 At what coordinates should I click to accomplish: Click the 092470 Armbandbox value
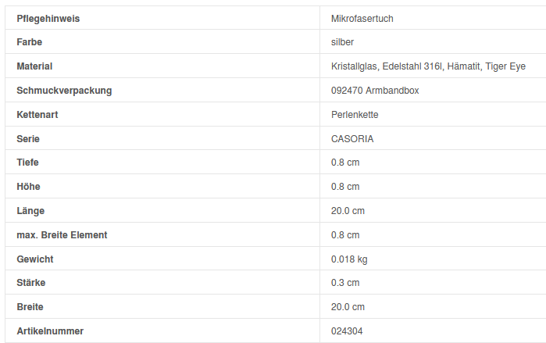tap(375, 91)
